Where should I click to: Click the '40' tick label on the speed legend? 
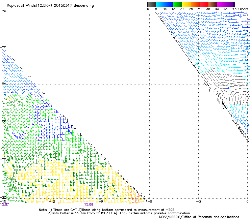[x=217, y=9]
